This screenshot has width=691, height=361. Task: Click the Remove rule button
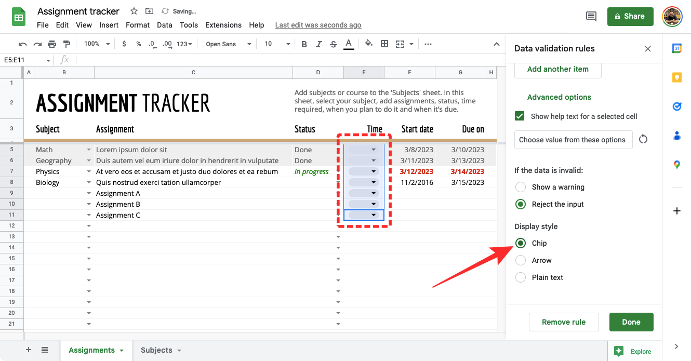point(564,322)
